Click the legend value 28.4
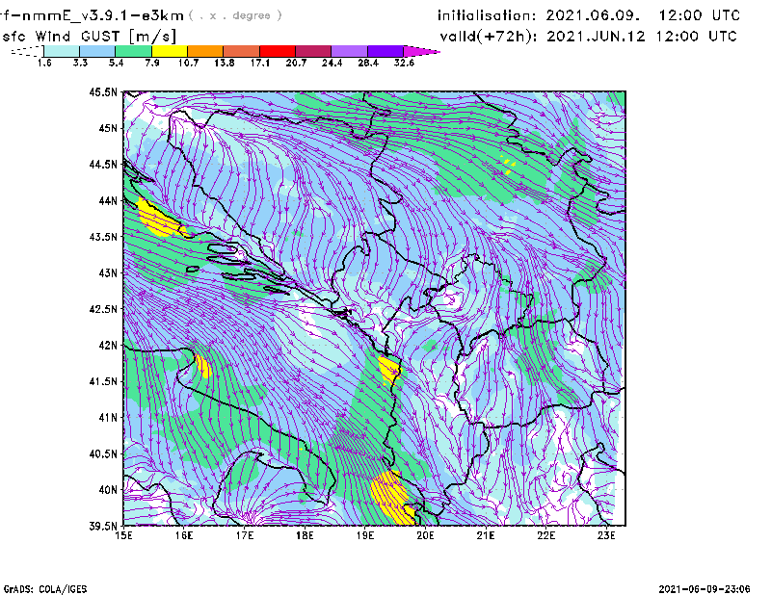 tap(368, 63)
